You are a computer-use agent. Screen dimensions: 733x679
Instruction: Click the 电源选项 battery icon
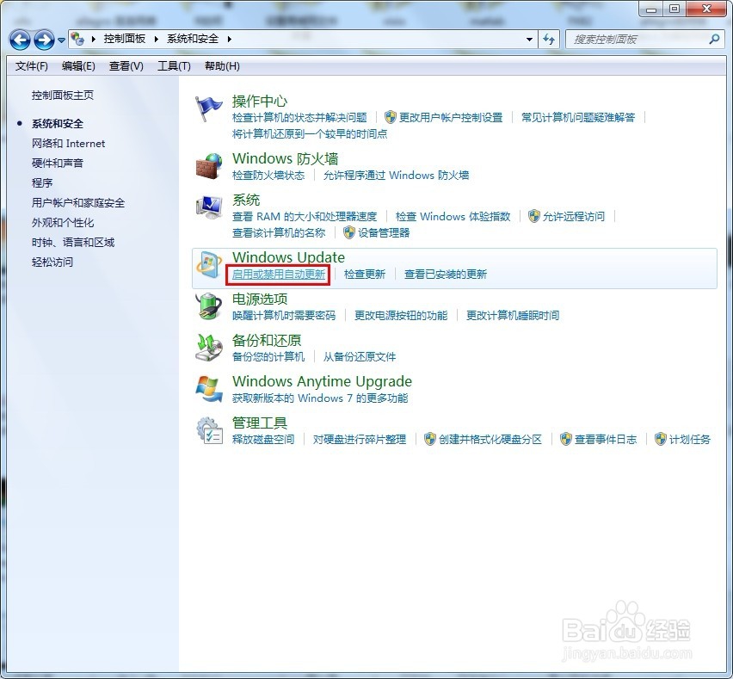tap(208, 306)
